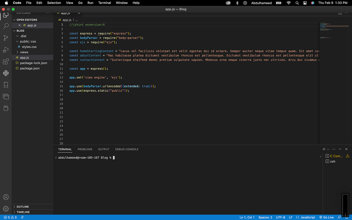Open the Selection menu

click(x=54, y=3)
